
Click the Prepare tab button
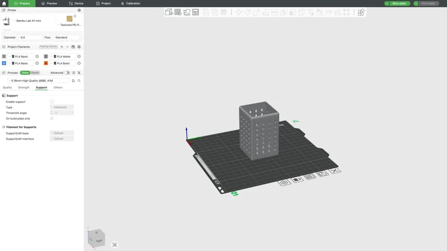click(x=22, y=4)
